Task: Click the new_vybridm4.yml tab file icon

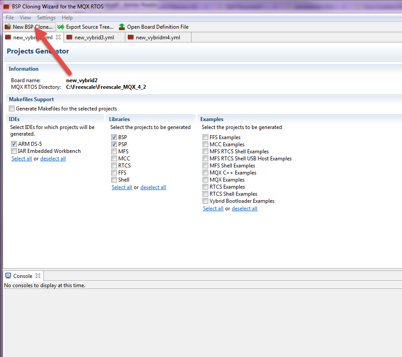Action: click(x=131, y=37)
